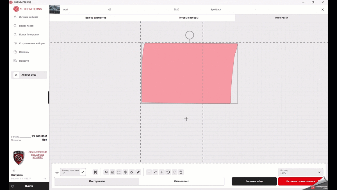Click the settings sliders icon above Настройки
The image size is (337, 190).
coord(14,171)
